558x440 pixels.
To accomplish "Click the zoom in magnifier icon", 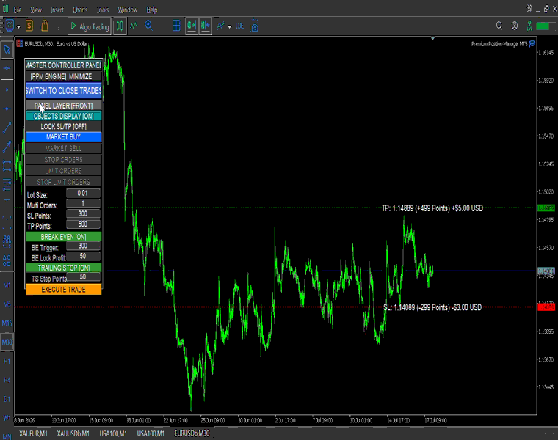I will click(x=149, y=26).
